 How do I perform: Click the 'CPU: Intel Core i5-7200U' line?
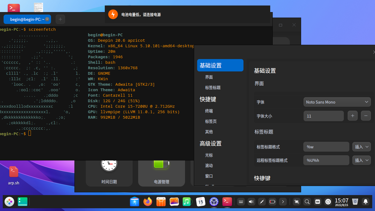(131, 106)
